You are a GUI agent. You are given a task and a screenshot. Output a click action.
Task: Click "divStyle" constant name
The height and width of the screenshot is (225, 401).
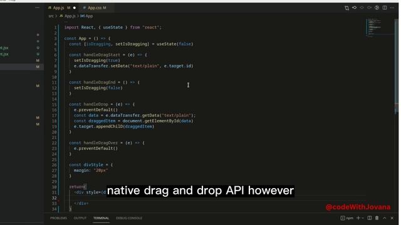coord(93,165)
